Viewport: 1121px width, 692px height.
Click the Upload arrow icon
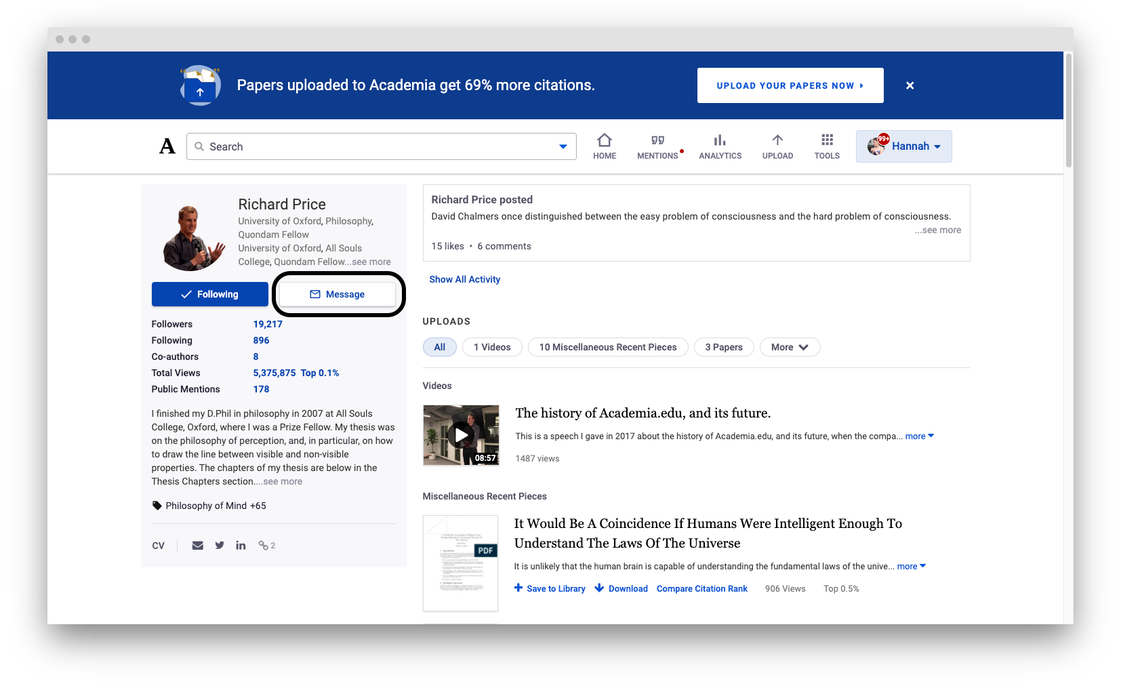point(777,140)
